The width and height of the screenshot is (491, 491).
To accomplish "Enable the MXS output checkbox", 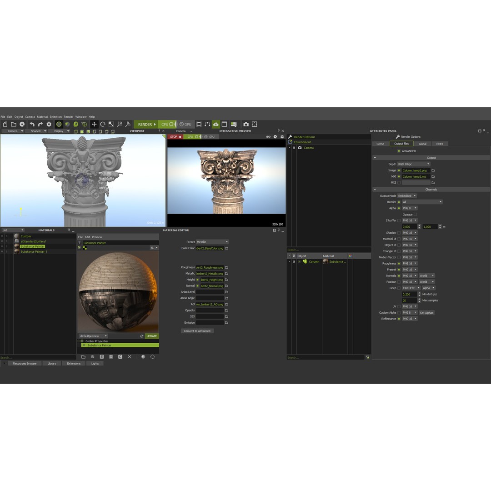I will tap(399, 182).
